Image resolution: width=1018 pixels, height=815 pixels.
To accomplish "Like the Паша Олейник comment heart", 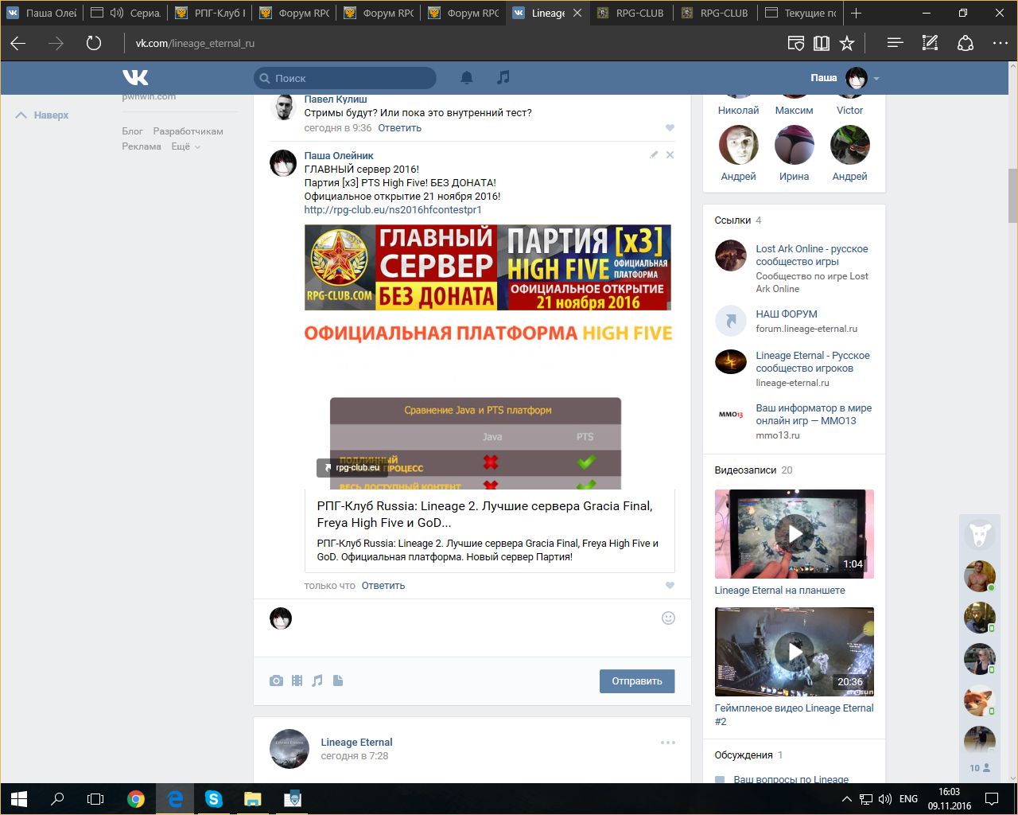I will (670, 586).
